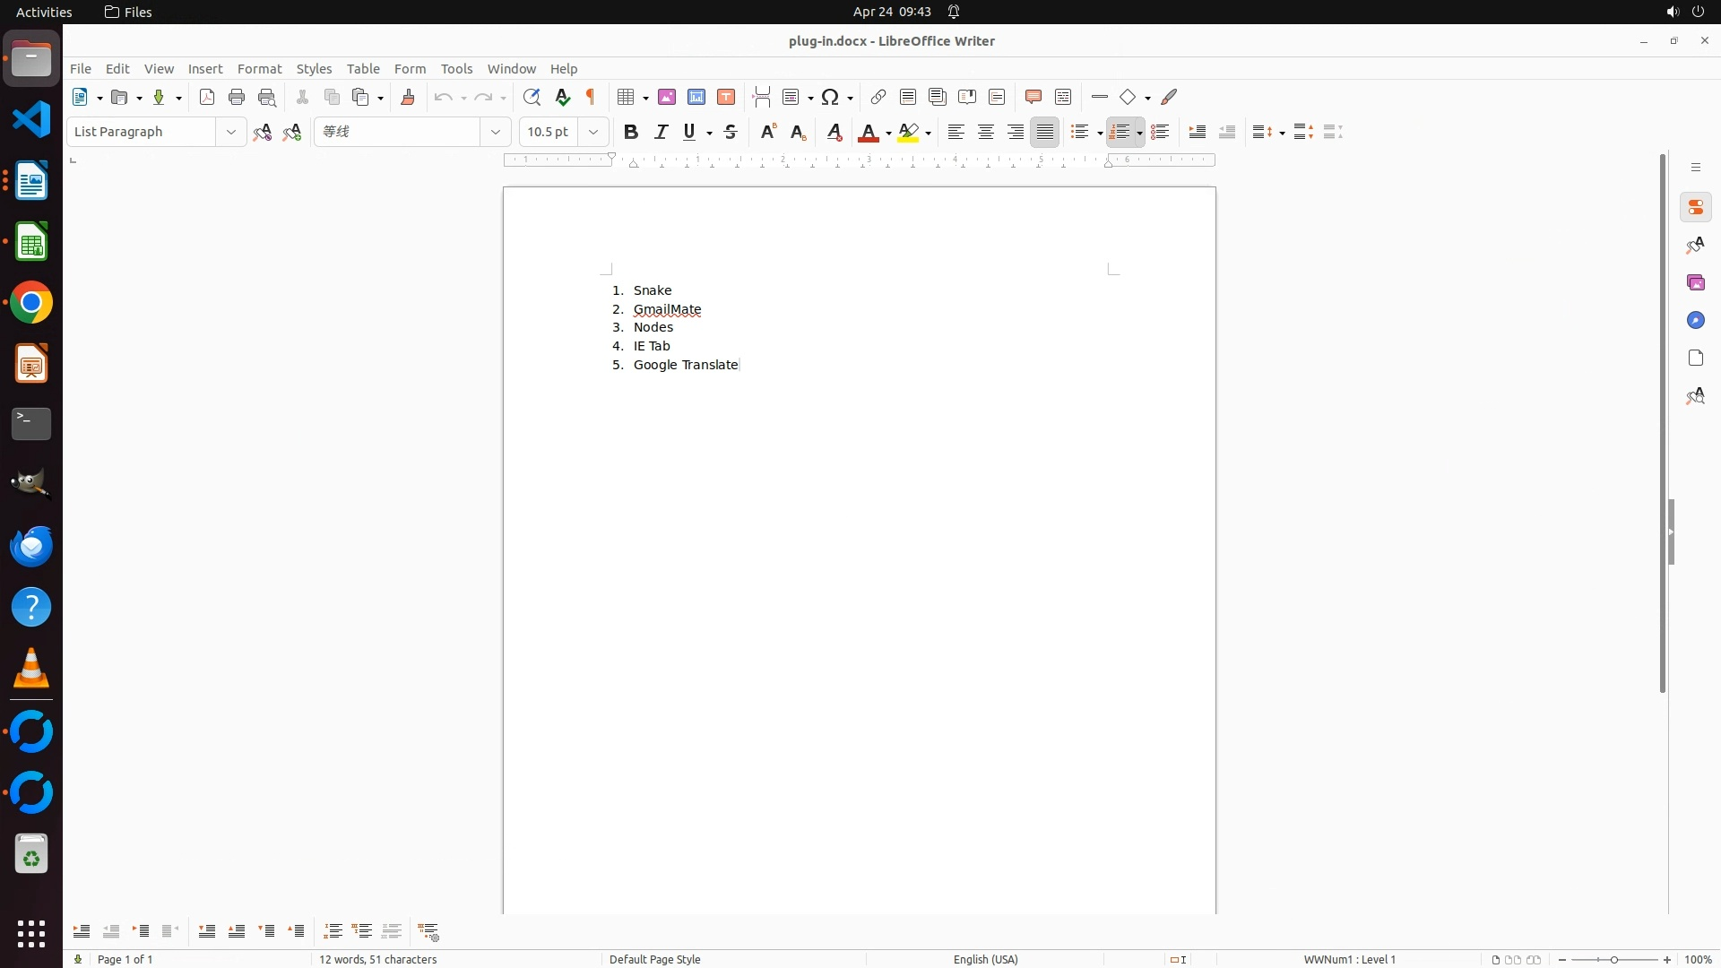Viewport: 1721px width, 968px height.
Task: Click the Export as PDF icon
Action: click(207, 97)
